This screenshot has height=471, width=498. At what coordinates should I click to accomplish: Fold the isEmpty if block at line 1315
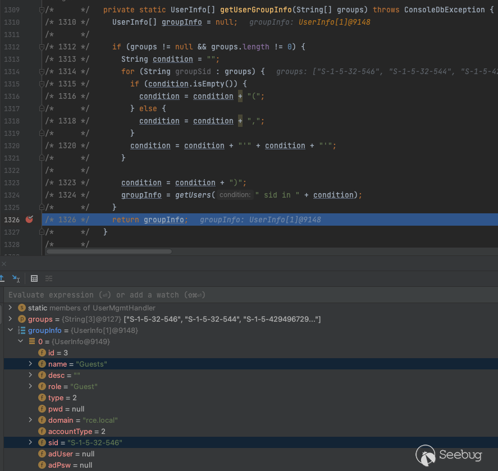click(x=42, y=84)
